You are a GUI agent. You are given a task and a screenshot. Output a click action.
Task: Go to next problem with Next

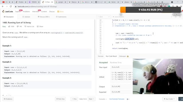pyautogui.click(x=91, y=99)
